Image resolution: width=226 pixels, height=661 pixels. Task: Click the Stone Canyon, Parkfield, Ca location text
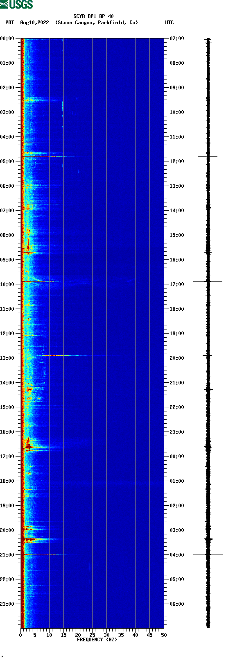click(x=97, y=23)
